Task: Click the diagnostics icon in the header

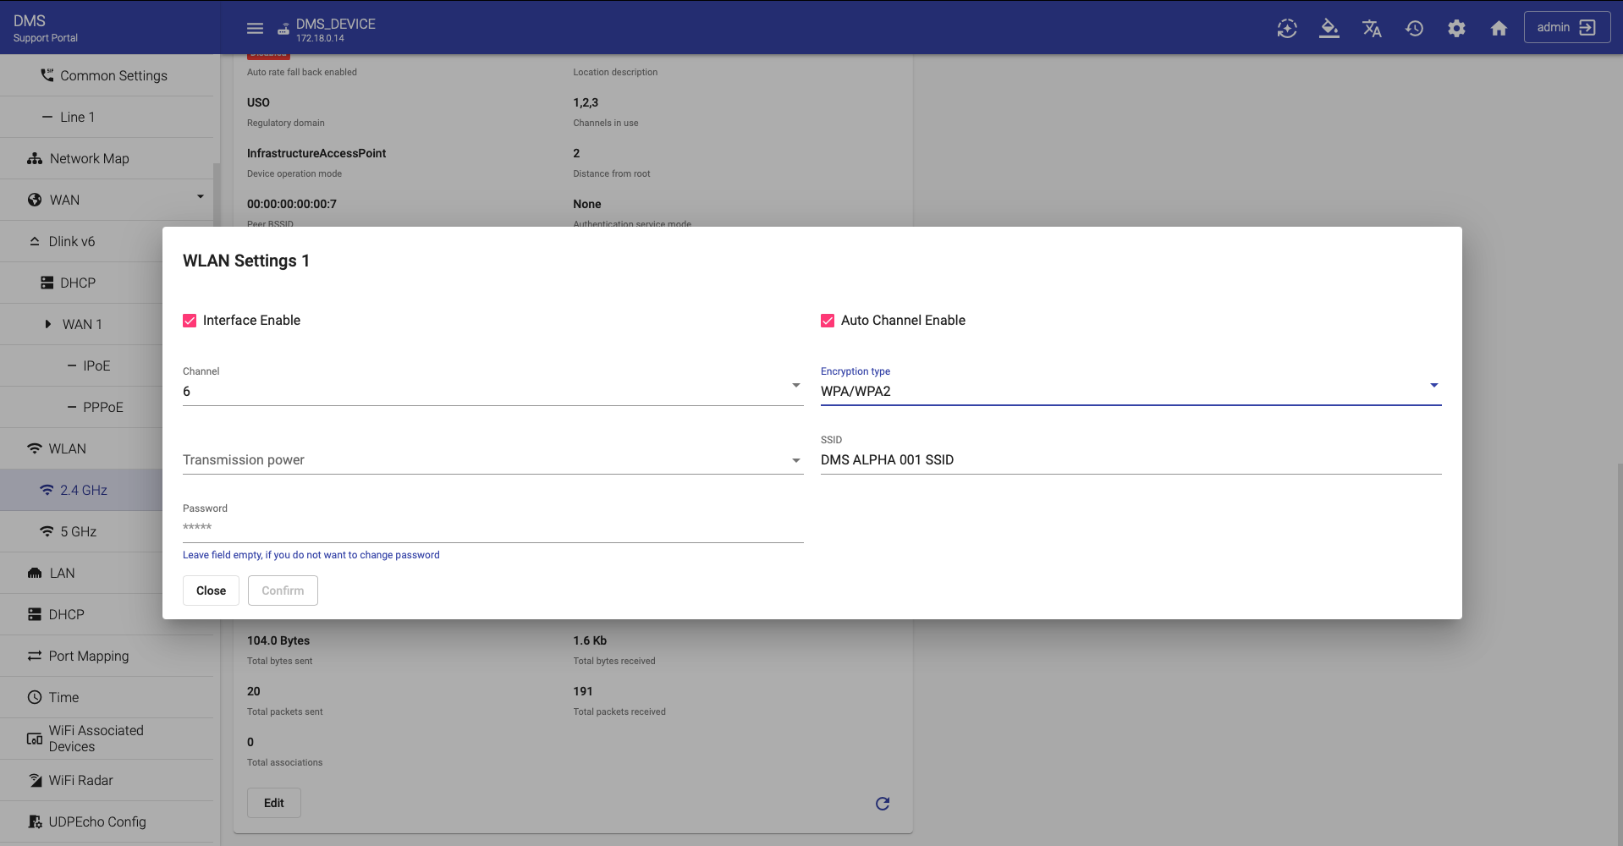Action: click(x=1287, y=29)
